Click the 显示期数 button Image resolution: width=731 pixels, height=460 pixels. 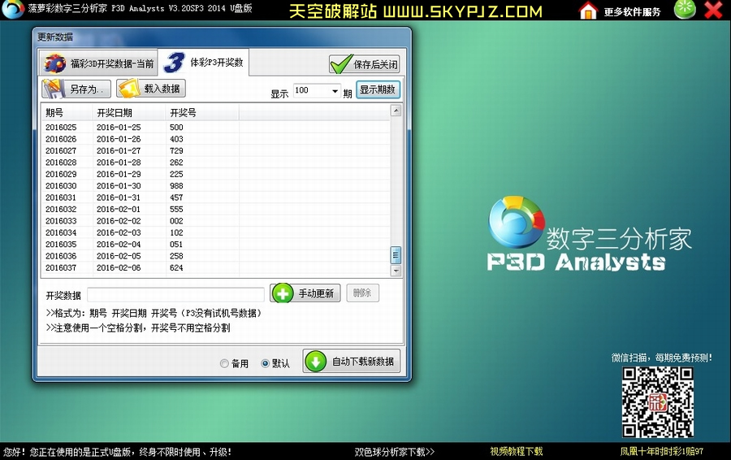tap(378, 90)
